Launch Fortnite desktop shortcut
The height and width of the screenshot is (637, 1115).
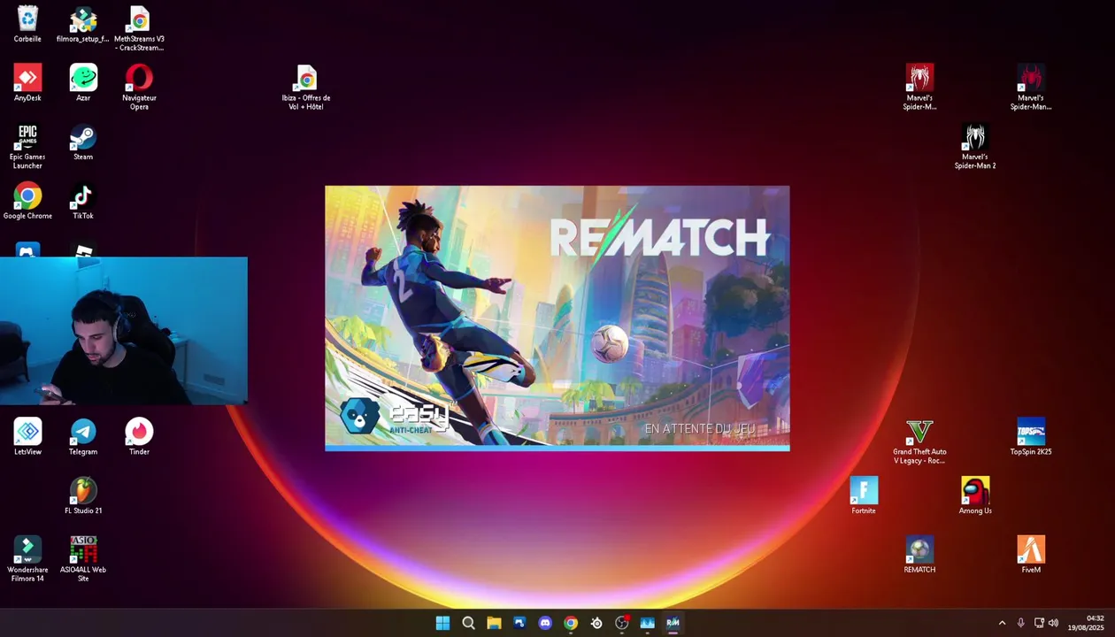tap(864, 496)
